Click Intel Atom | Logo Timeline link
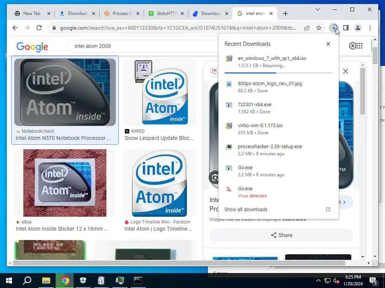 [x=158, y=229]
